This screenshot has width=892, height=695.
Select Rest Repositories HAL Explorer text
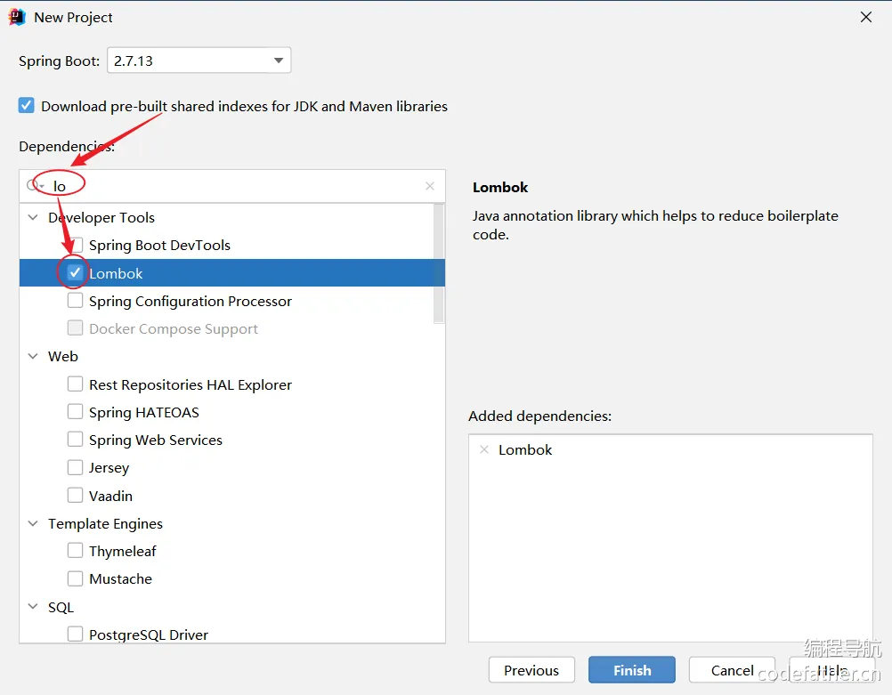(x=191, y=385)
